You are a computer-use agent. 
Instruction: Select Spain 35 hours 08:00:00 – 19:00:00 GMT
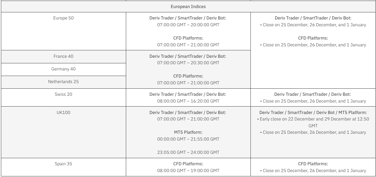[x=188, y=171]
